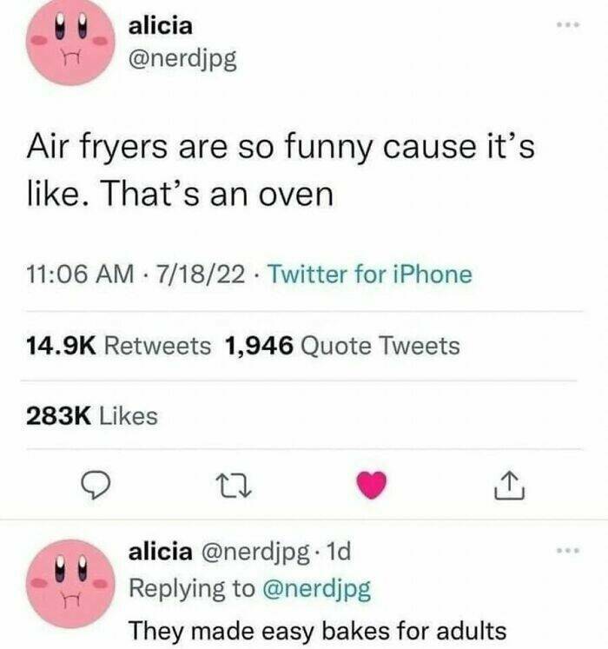Image resolution: width=608 pixels, height=649 pixels.
Task: Click the alicia display name at top
Action: click(x=161, y=26)
